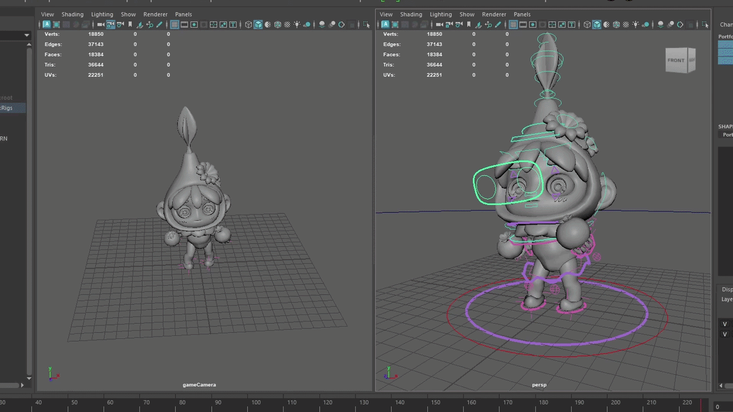Viewport: 733px width, 412px height.
Task: Click the Bookmarks icon in the gameCamera panel toolbar
Action: [x=130, y=25]
